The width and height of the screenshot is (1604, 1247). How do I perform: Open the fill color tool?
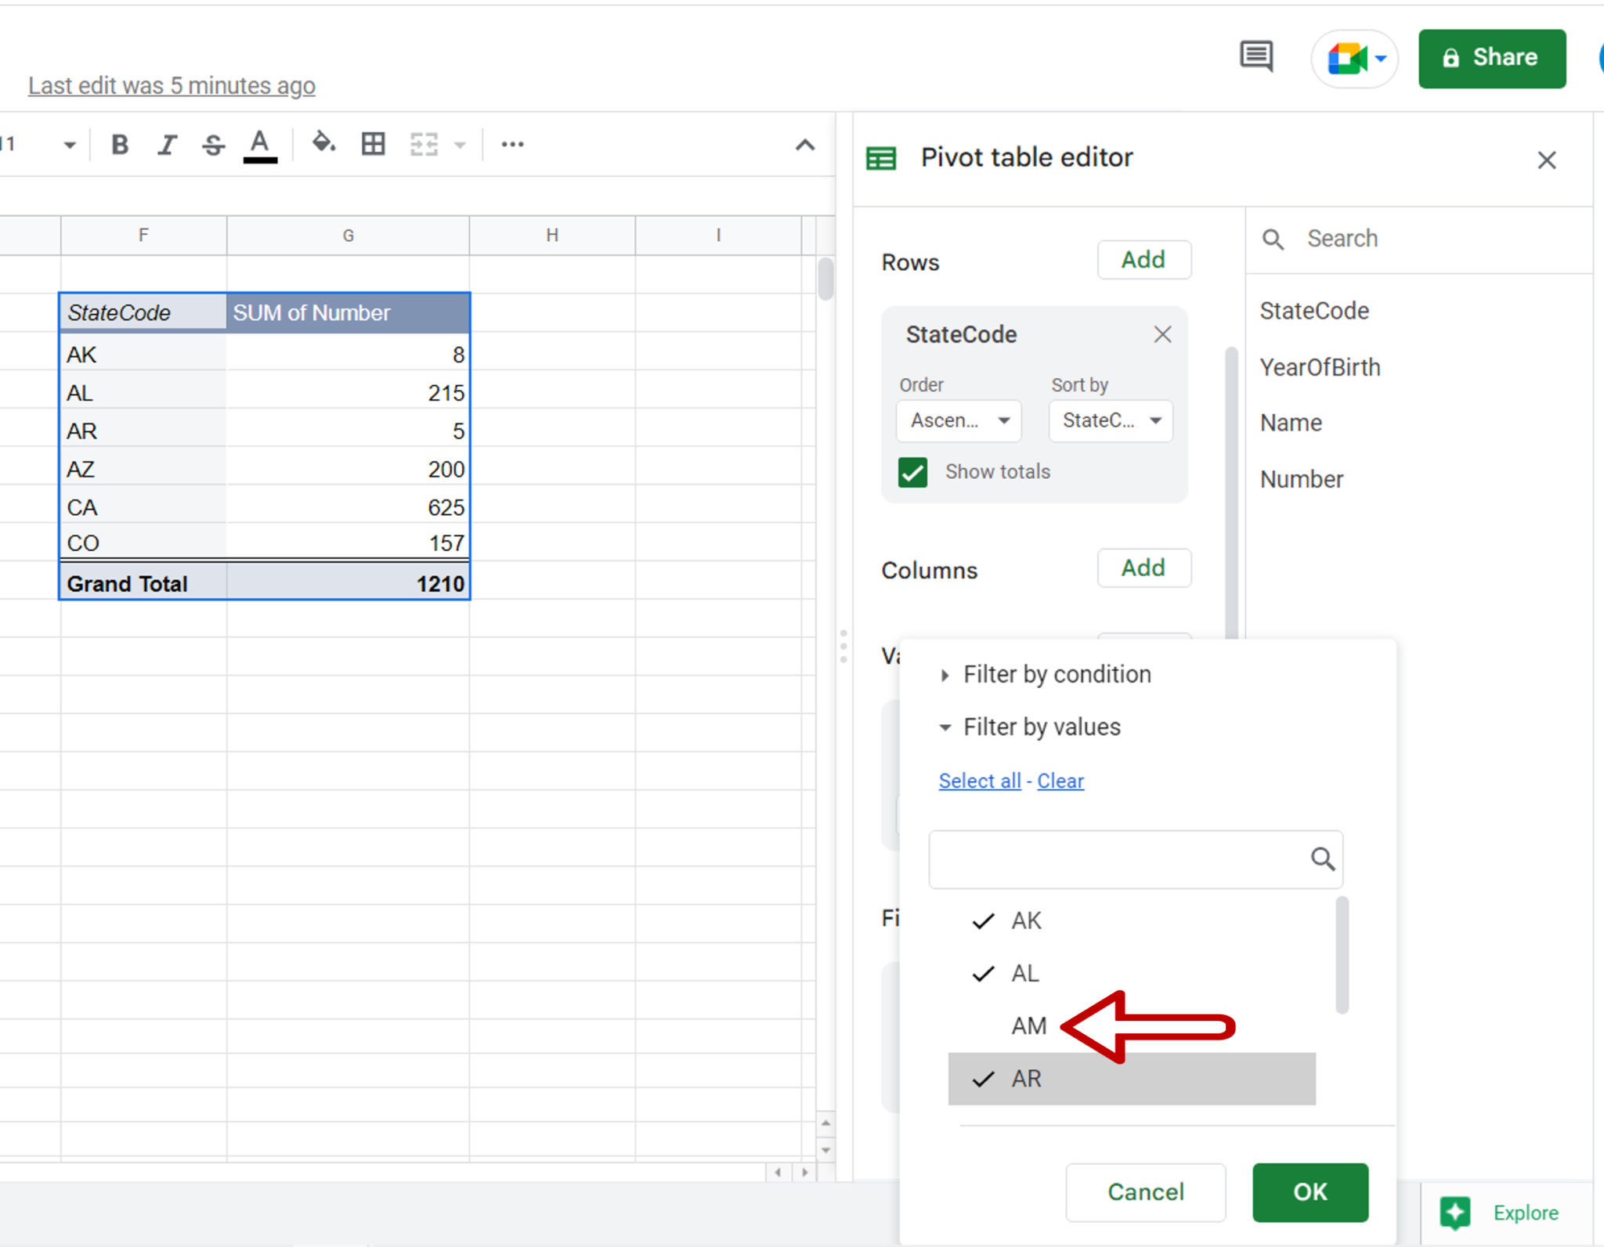pos(324,144)
